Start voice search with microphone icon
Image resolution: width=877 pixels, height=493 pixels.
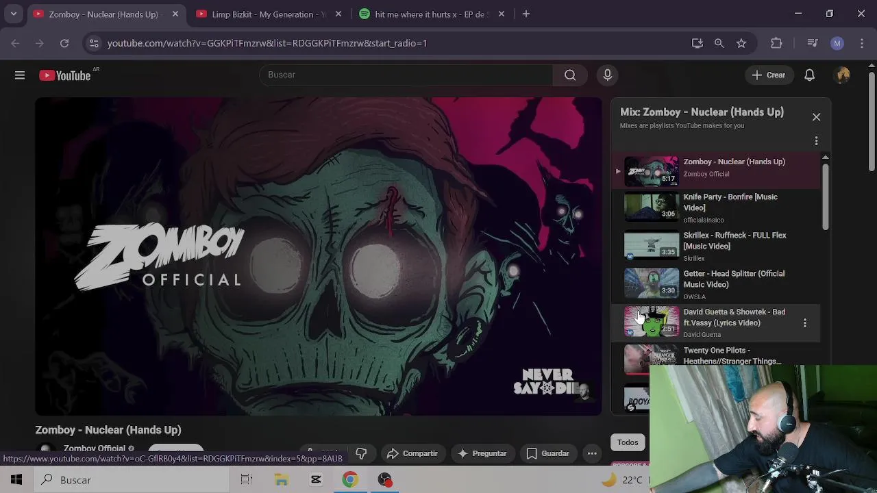pyautogui.click(x=608, y=75)
